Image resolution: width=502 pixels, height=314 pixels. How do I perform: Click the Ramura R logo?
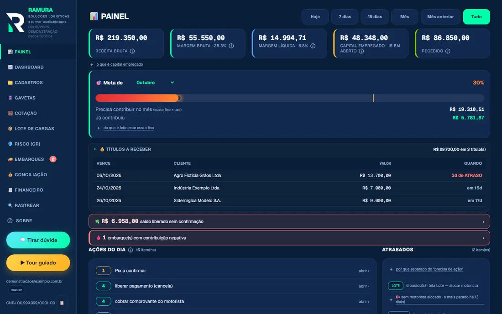pyautogui.click(x=15, y=22)
